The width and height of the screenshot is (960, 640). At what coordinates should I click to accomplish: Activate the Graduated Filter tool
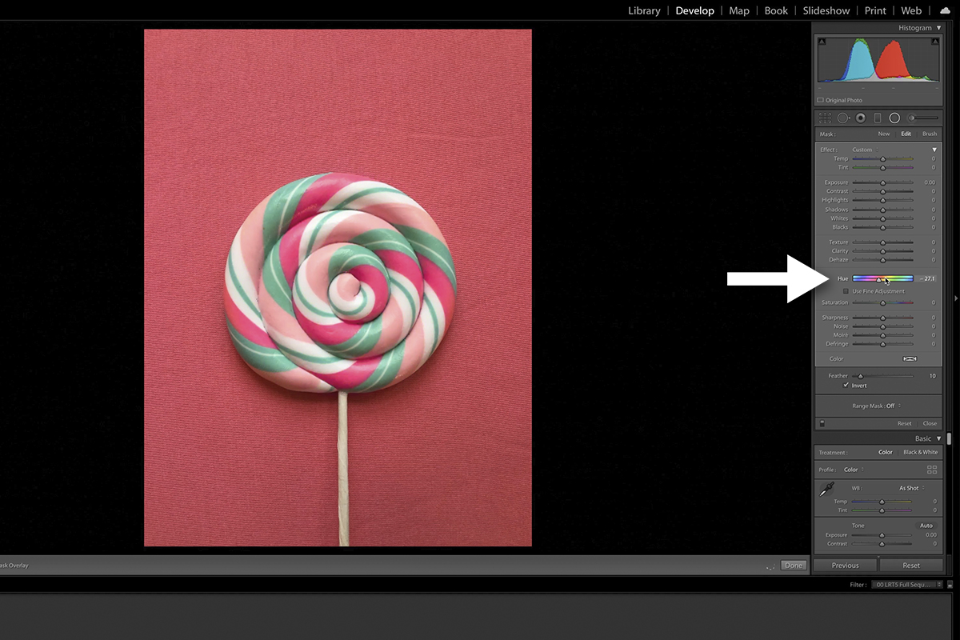click(x=877, y=118)
